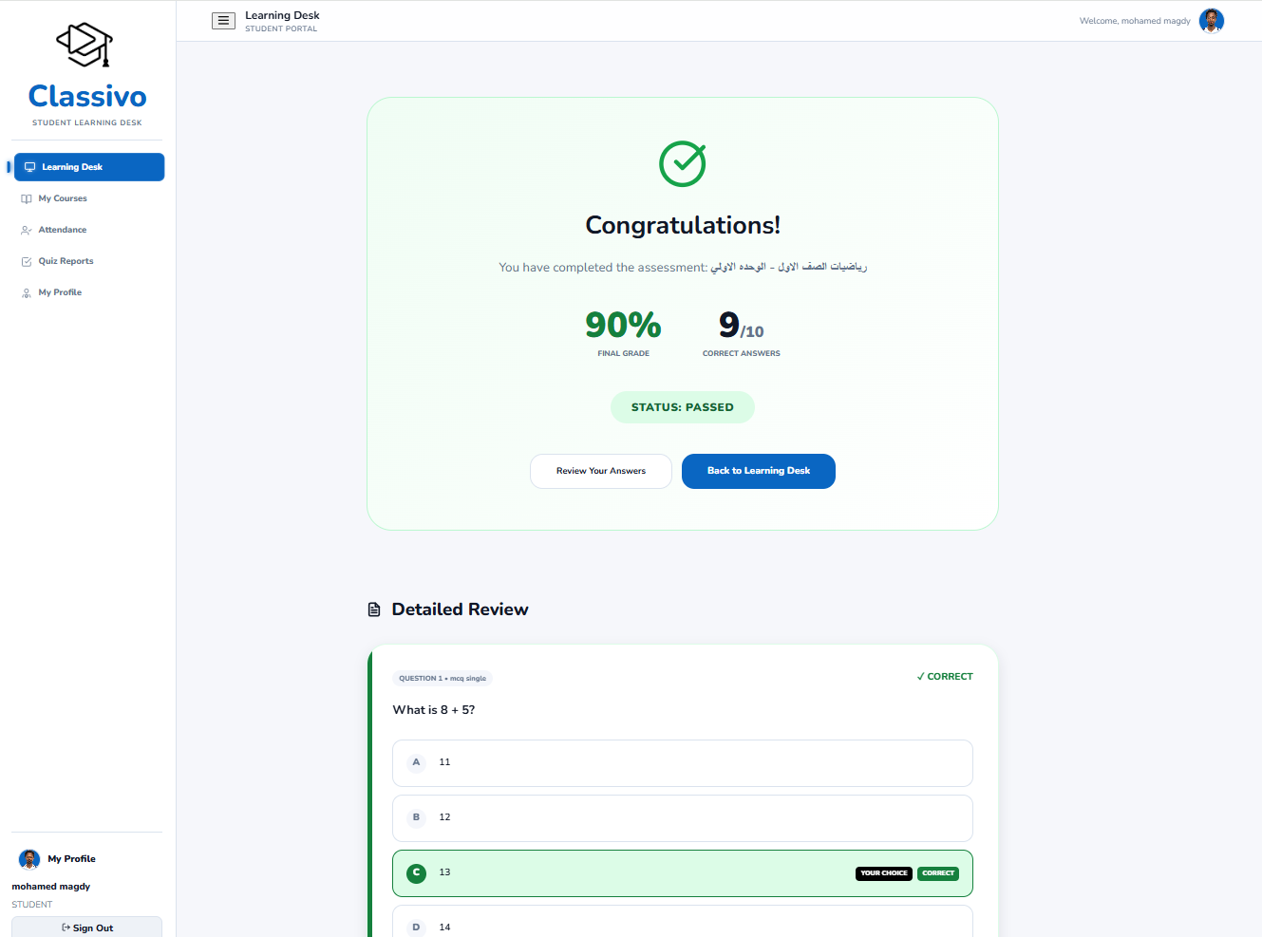
Task: Click the Detailed Review document icon
Action: point(374,609)
